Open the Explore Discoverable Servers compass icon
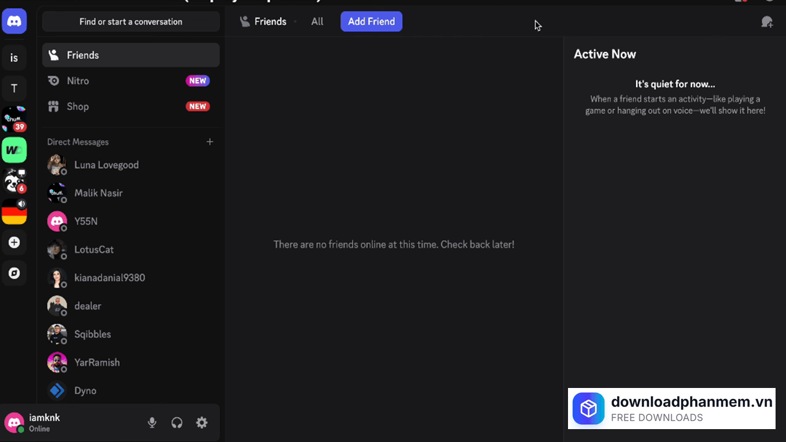Viewport: 786px width, 442px height. [14, 273]
